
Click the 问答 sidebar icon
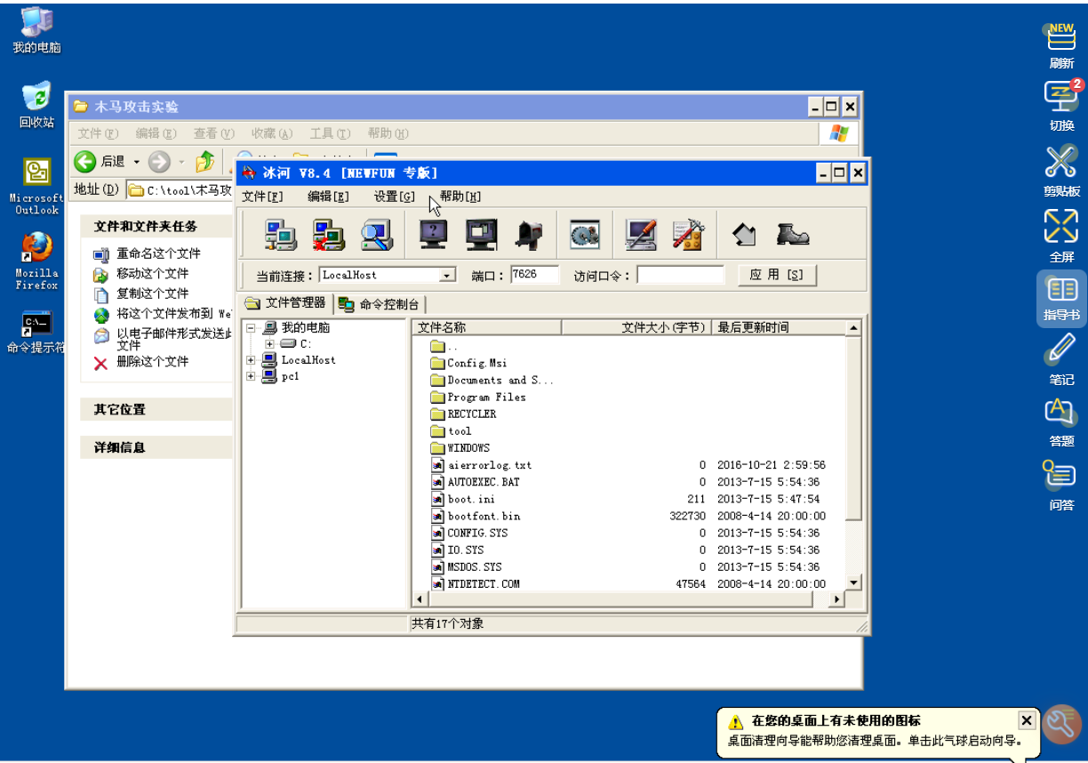[x=1061, y=485]
